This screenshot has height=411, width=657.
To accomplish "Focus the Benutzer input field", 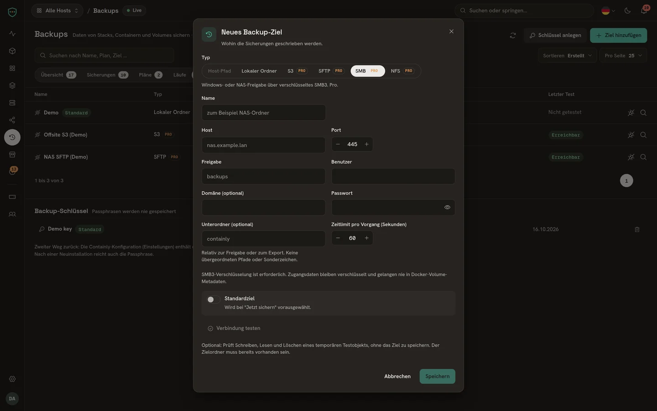I will [x=393, y=176].
